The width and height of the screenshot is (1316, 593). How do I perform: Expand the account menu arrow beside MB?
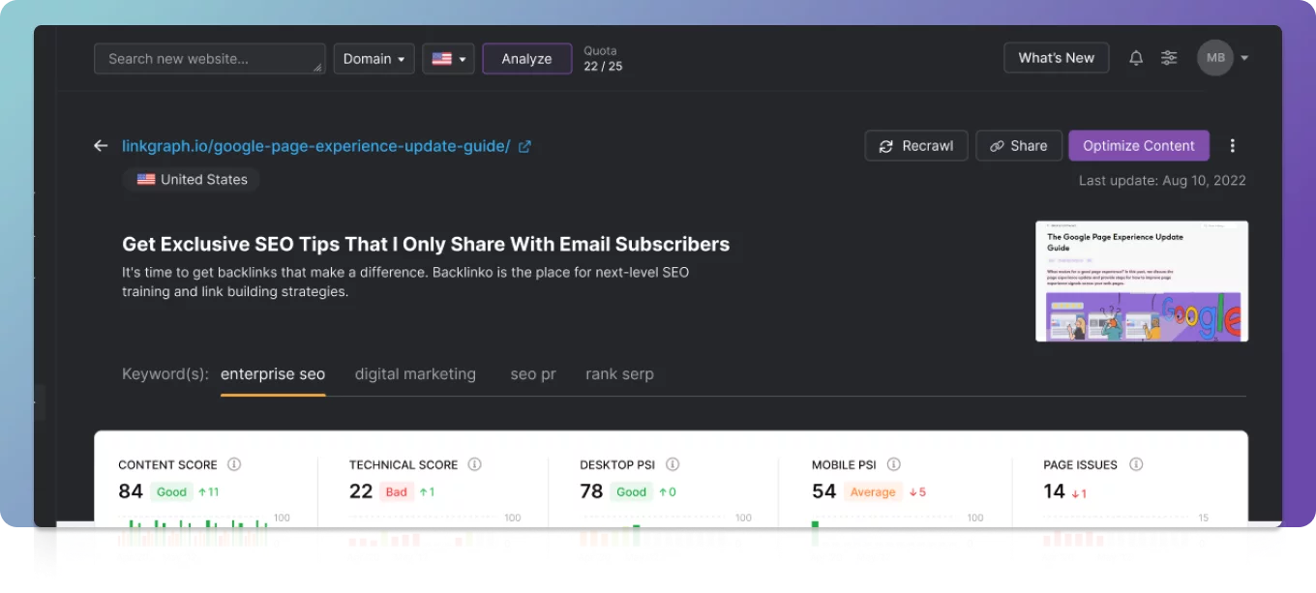click(x=1244, y=58)
